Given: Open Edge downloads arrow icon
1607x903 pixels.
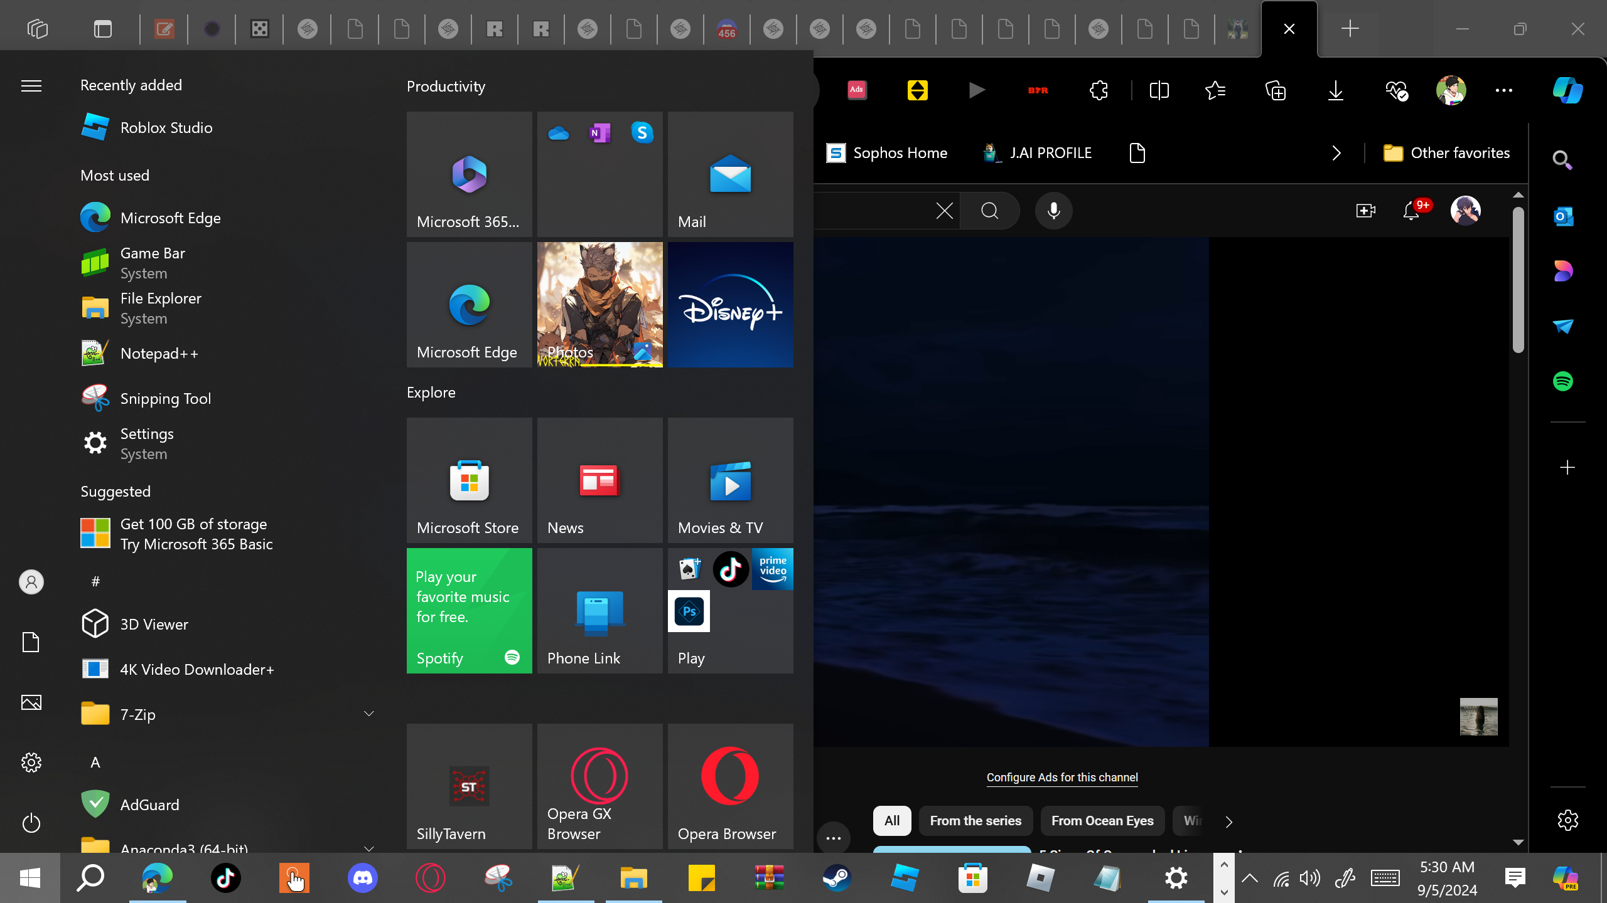Looking at the screenshot, I should (1336, 90).
